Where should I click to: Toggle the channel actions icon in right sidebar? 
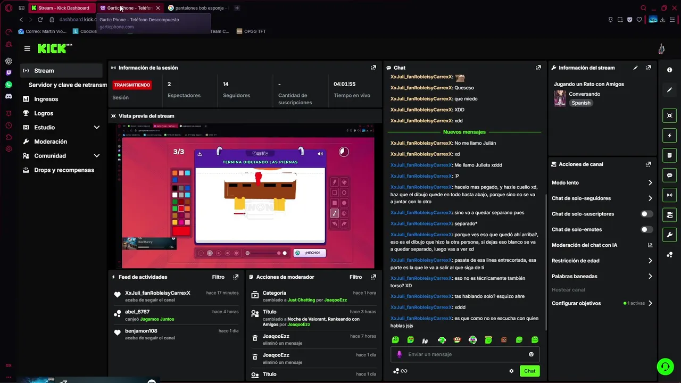pyautogui.click(x=669, y=215)
